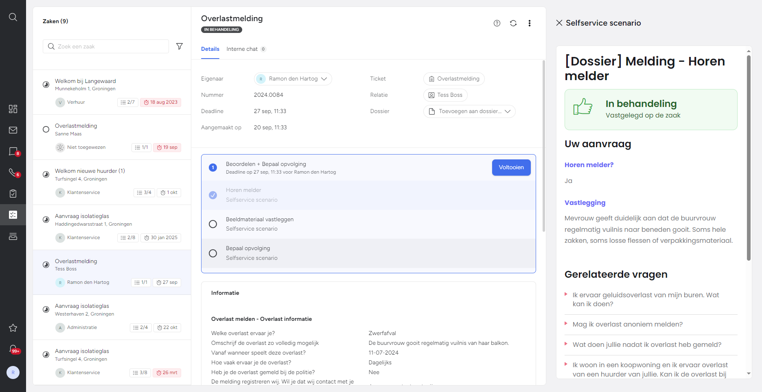Image resolution: width=762 pixels, height=392 pixels.
Task: Click the Voltooien button
Action: tap(511, 168)
